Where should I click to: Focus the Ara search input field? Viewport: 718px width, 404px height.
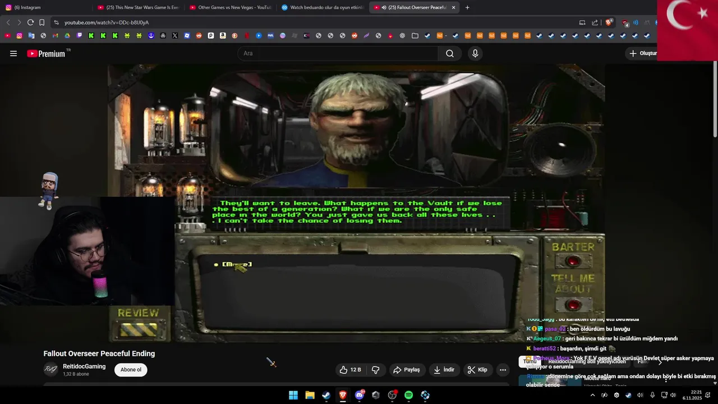tap(338, 53)
